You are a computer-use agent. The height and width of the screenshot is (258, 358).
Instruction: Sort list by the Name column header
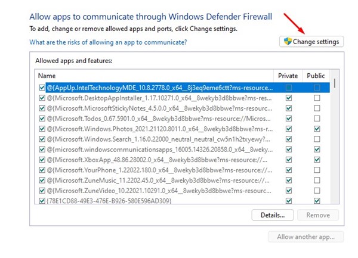pyautogui.click(x=47, y=76)
